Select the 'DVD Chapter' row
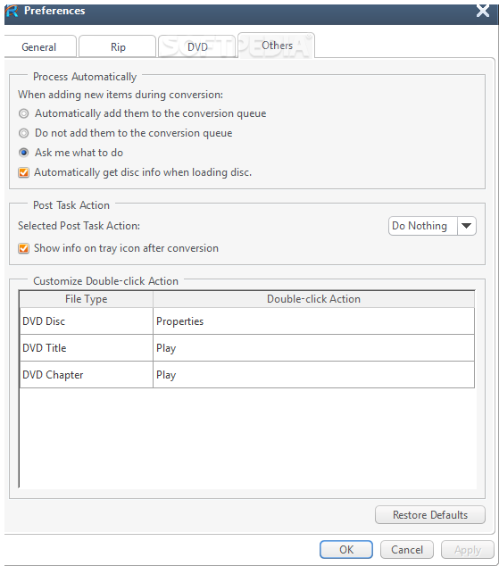Image resolution: width=499 pixels, height=566 pixels. coord(247,375)
